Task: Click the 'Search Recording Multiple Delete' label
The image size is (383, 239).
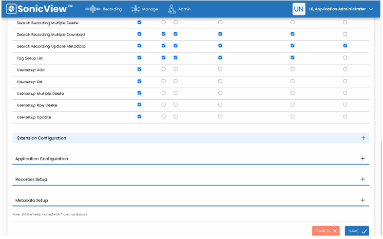Action: coord(48,23)
